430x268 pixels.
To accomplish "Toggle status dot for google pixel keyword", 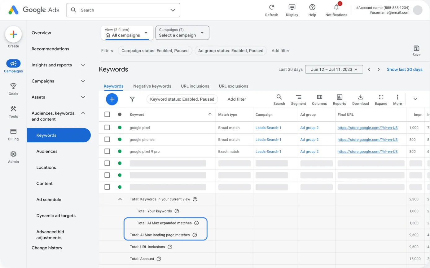I will (x=120, y=128).
